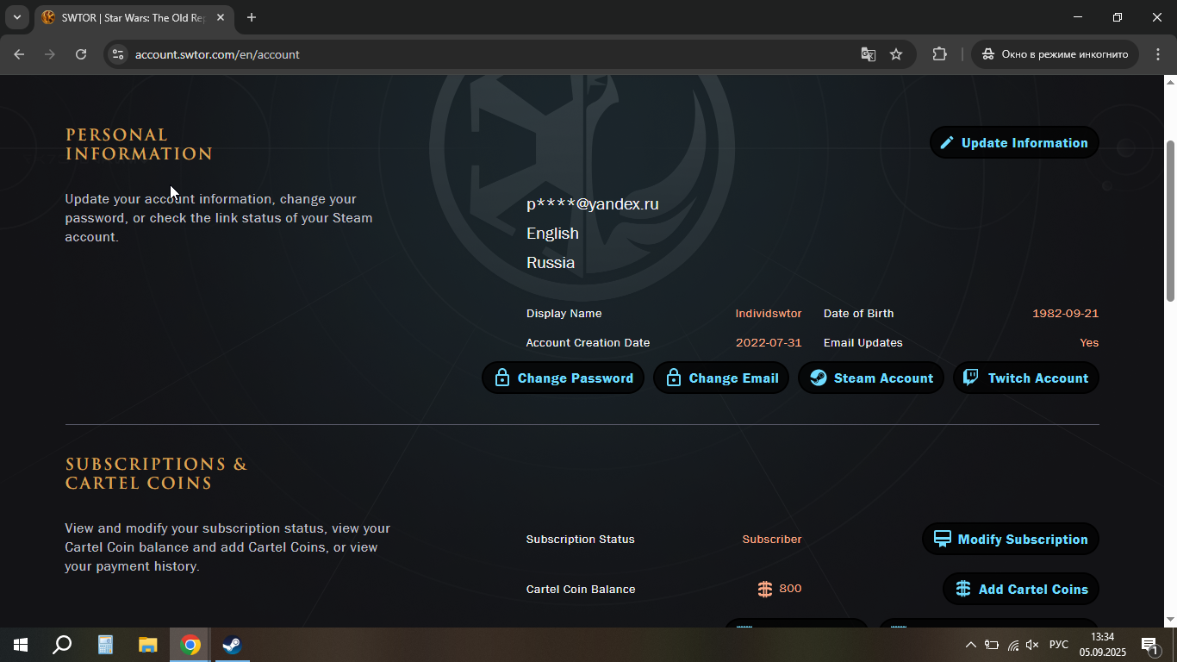1177x662 pixels.
Task: Close the SWTOR tab
Action: 221,17
